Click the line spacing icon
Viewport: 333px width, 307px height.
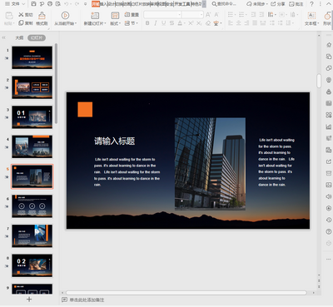(289, 23)
